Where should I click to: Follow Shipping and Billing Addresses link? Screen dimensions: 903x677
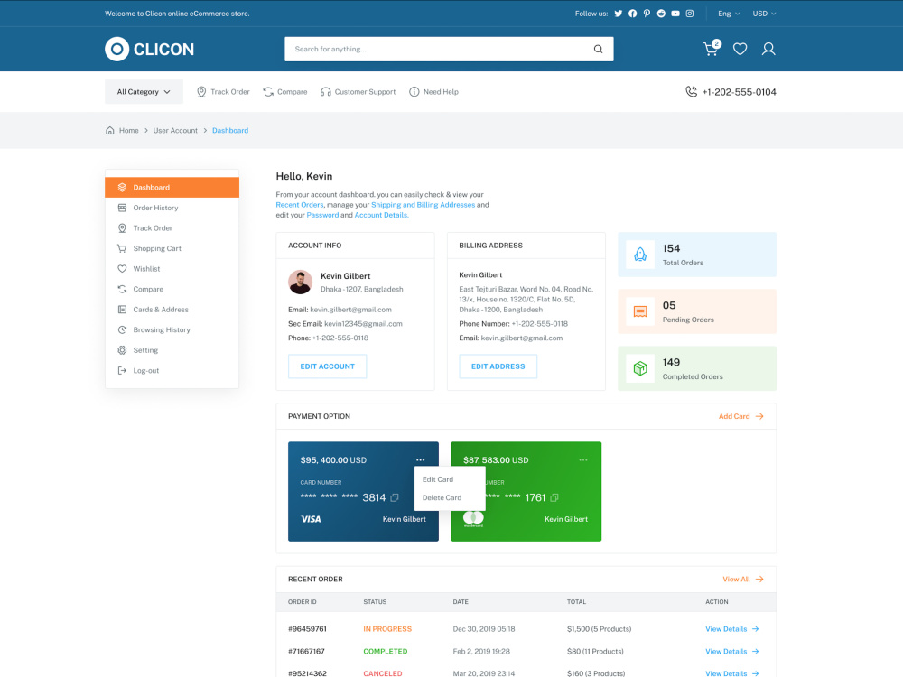click(423, 204)
